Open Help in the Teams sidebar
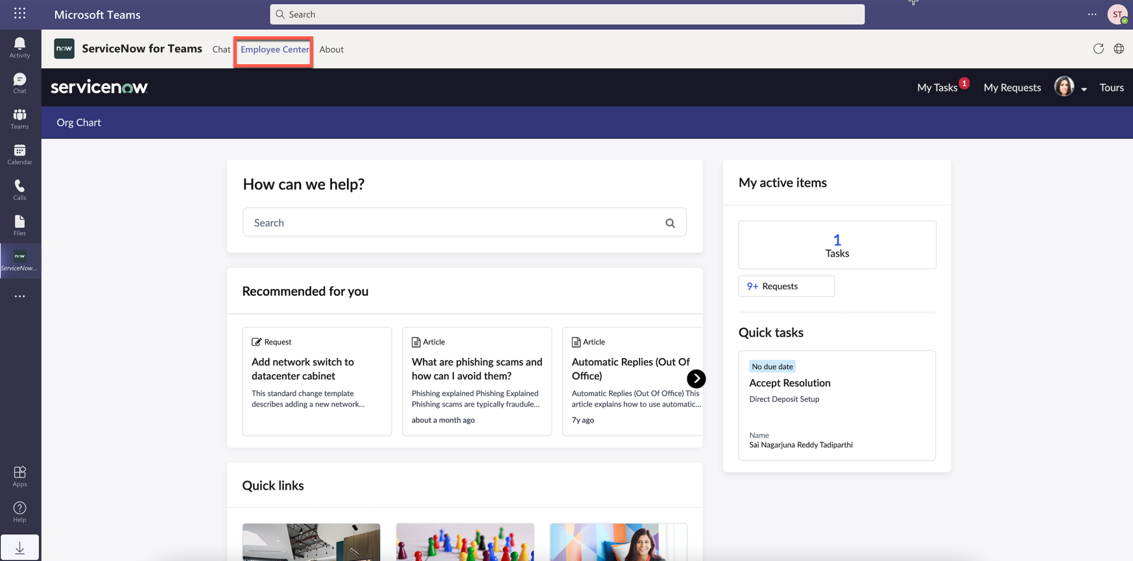 click(19, 512)
